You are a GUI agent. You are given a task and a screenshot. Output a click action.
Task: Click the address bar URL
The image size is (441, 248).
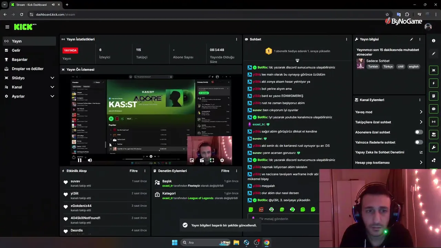55,14
